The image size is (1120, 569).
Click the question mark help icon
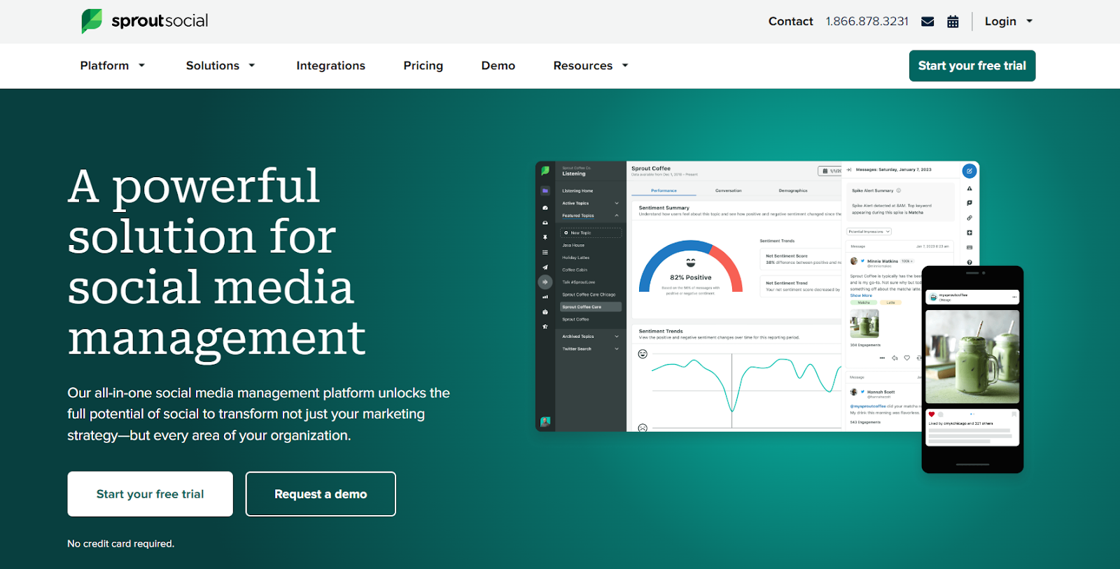point(969,262)
